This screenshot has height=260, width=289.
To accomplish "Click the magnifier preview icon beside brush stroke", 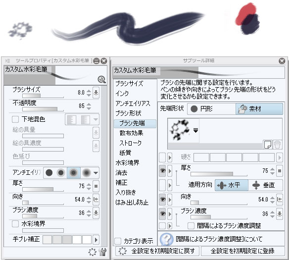I will coord(101,79).
